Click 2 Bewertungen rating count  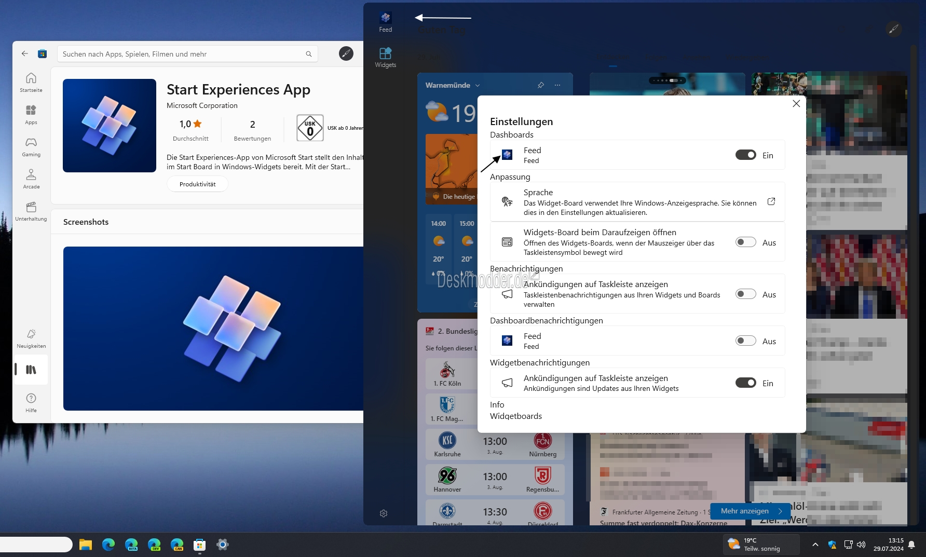tap(252, 130)
